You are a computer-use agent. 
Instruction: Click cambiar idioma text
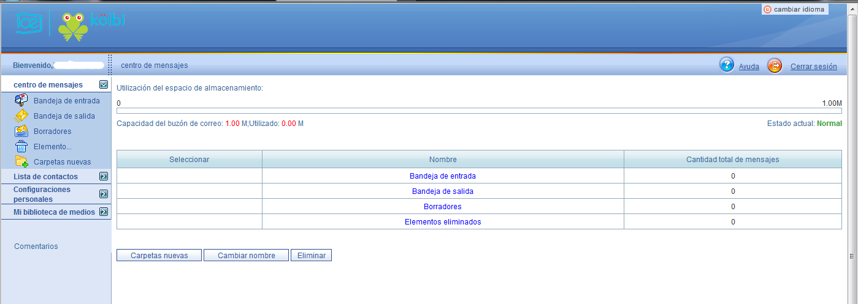coord(799,9)
